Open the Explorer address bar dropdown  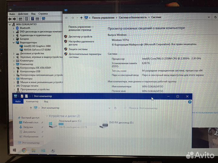109,108
